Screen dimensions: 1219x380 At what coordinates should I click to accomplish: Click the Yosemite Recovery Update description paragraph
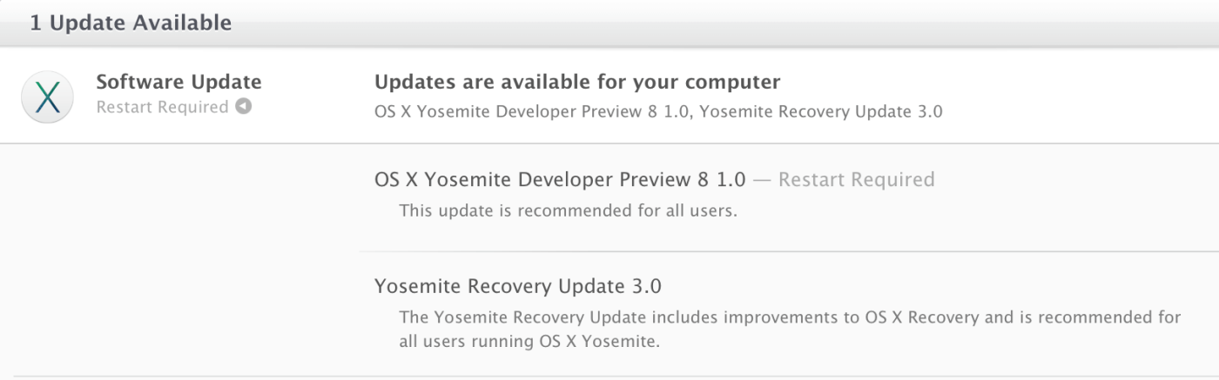click(x=789, y=317)
